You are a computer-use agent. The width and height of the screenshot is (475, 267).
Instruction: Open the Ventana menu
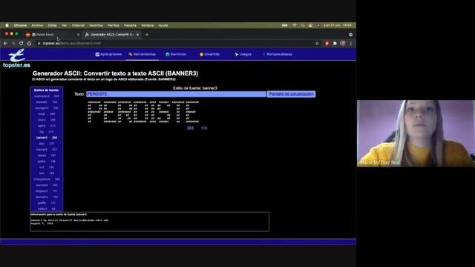[x=148, y=25]
